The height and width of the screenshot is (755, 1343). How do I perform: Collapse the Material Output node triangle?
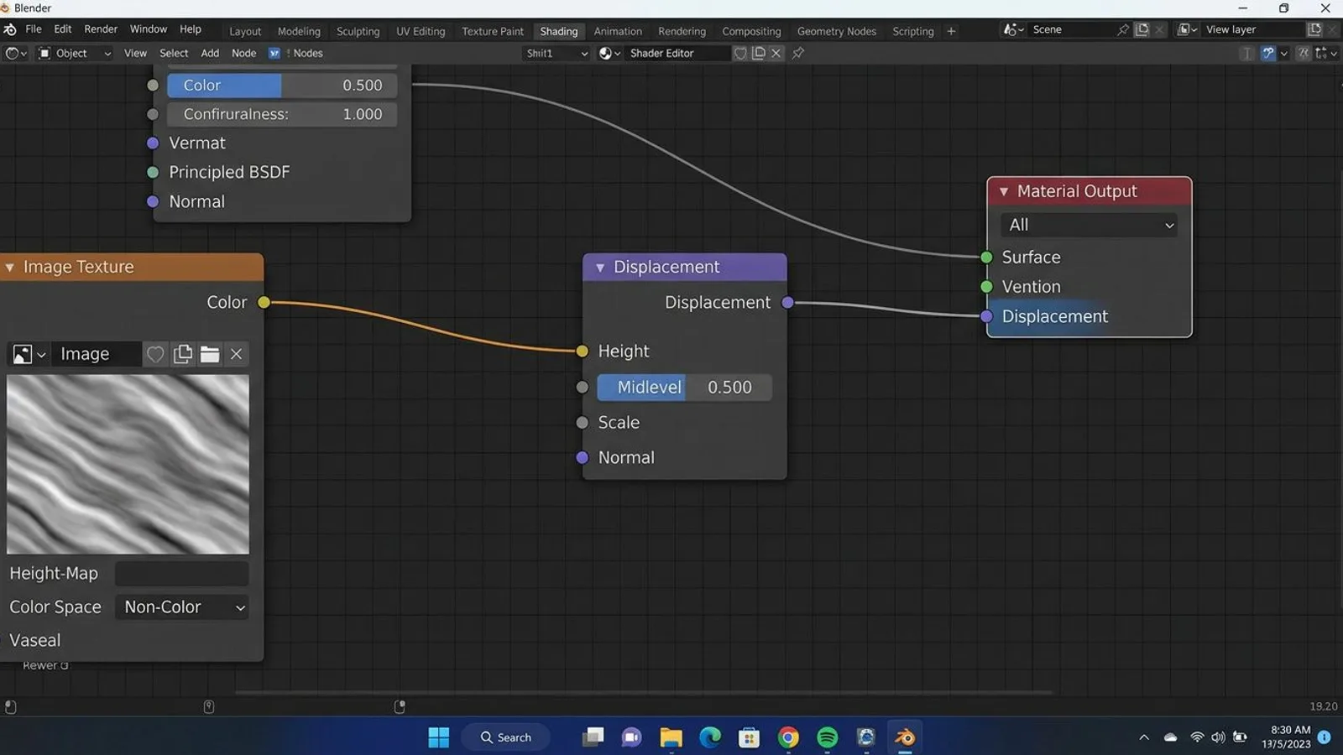[x=1004, y=192]
